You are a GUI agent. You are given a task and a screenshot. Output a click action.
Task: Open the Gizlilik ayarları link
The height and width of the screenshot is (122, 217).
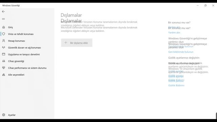pyautogui.click(x=176, y=76)
